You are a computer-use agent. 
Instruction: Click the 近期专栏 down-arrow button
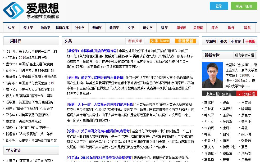point(247,94)
